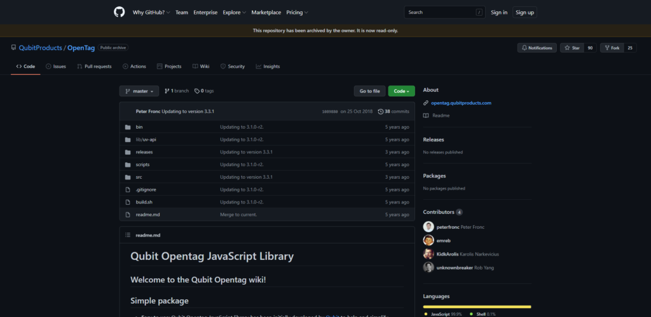Screen dimensions: 651x317
Task: Click the fork icon in Fork button
Action: pyautogui.click(x=607, y=48)
